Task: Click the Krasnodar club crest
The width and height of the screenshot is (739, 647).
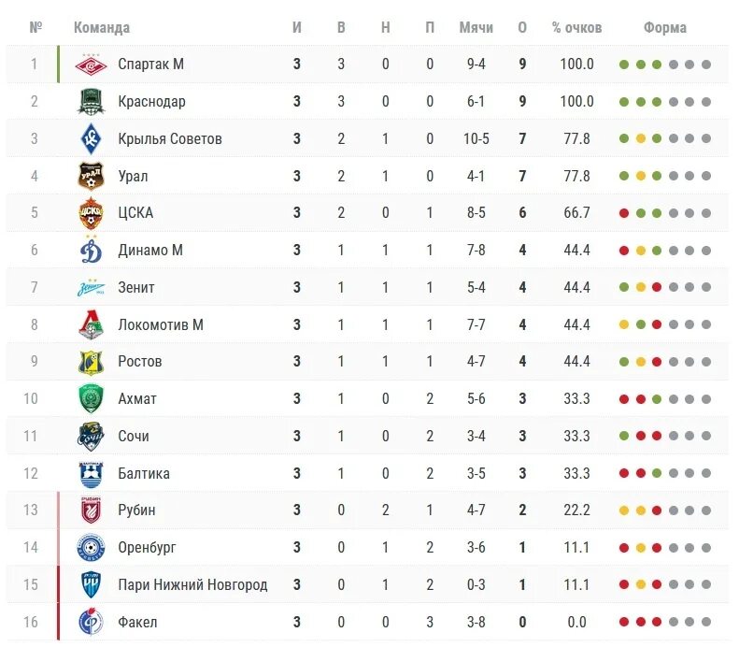Action: [x=91, y=102]
